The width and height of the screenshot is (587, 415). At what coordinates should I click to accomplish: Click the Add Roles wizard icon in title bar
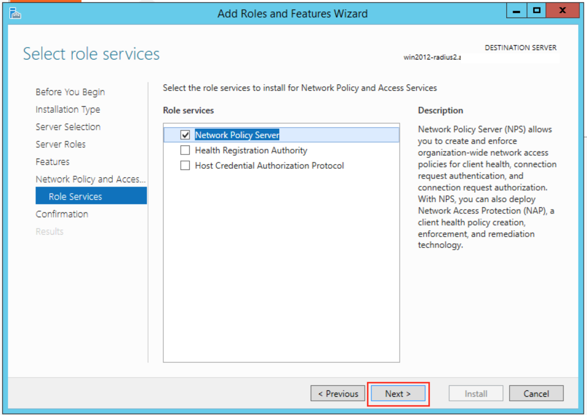point(14,13)
